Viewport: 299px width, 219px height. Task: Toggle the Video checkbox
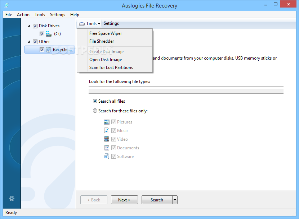pos(113,139)
